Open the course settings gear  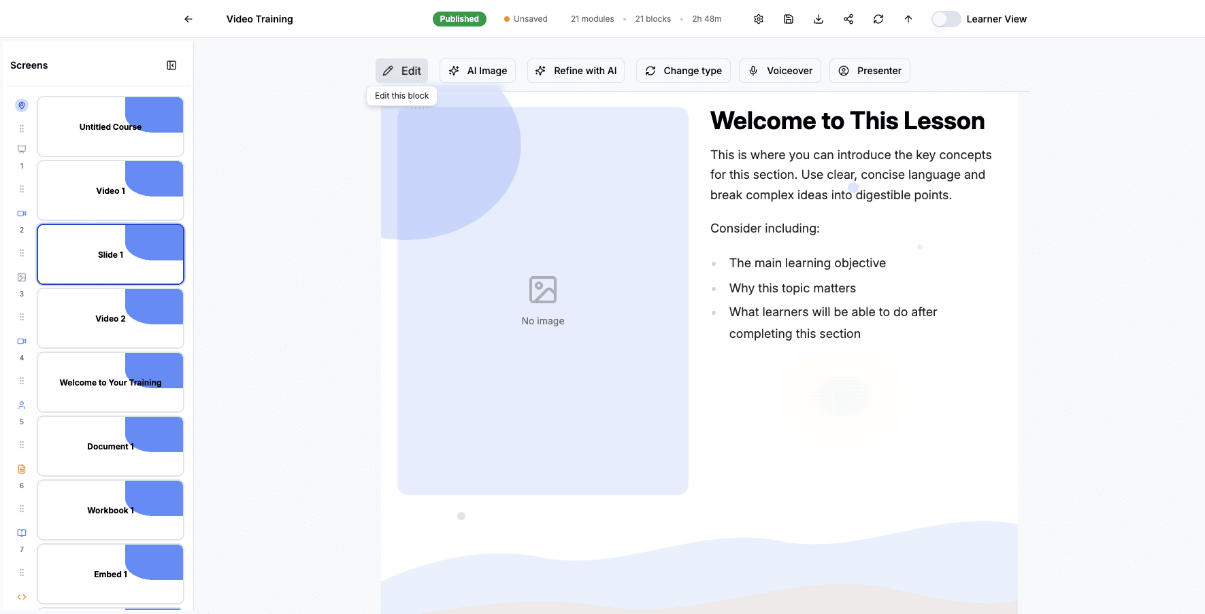tap(758, 18)
